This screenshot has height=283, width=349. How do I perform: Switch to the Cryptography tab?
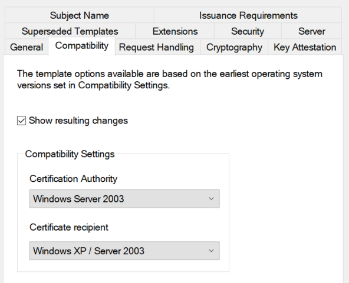[x=234, y=47]
